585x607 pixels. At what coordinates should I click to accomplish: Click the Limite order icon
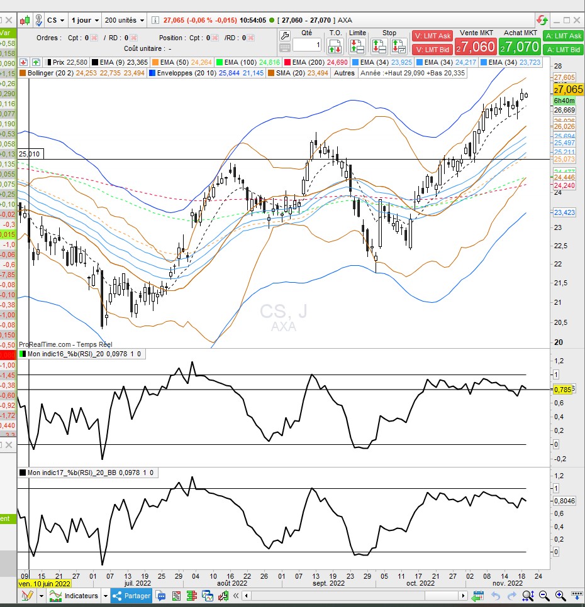pos(357,46)
